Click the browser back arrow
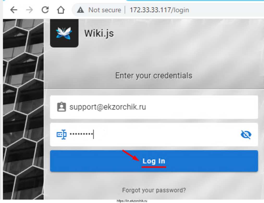Image resolution: width=264 pixels, height=203 pixels. (x=14, y=10)
